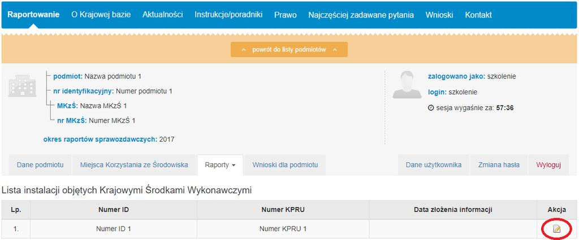The width and height of the screenshot is (579, 240).
Task: Click nr identyfikacyjny label
Action: [84, 91]
